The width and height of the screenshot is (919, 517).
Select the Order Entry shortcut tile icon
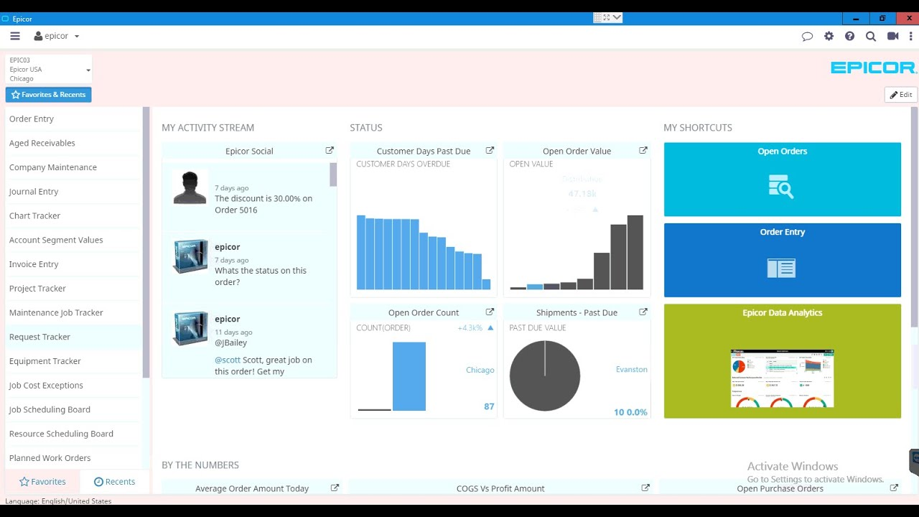pos(782,268)
